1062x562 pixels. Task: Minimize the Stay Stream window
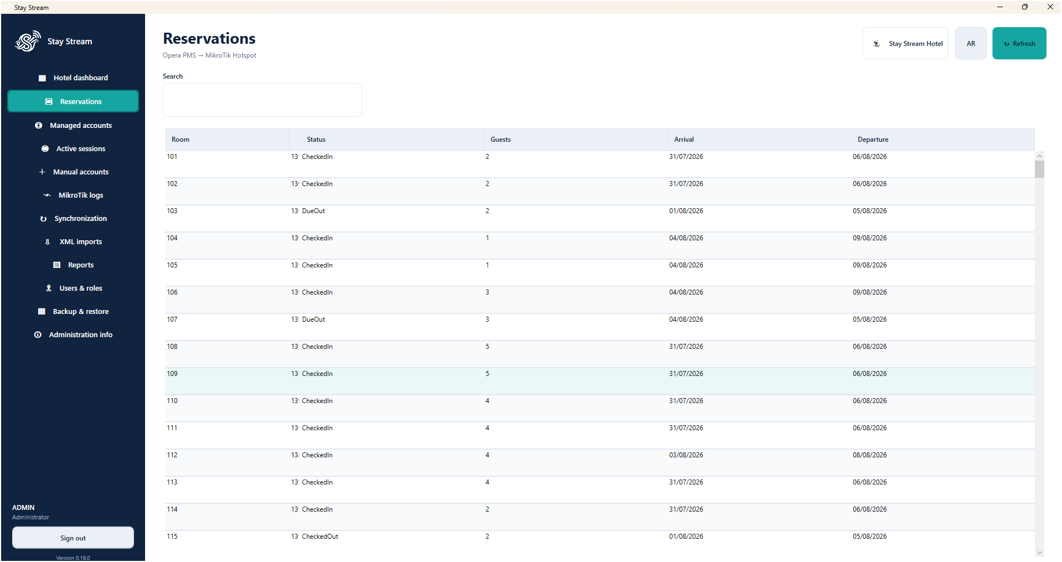click(1000, 7)
